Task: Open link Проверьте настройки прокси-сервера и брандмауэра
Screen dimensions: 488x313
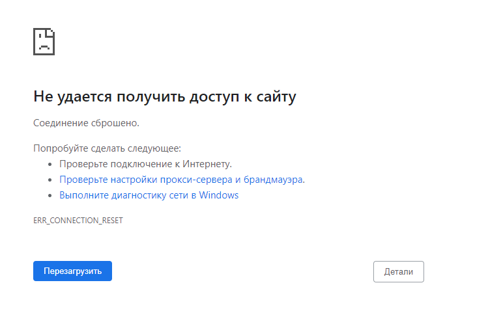Action: 181,180
